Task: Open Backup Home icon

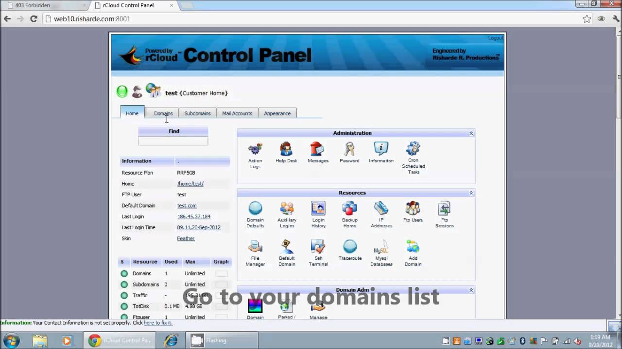Action: tap(350, 208)
